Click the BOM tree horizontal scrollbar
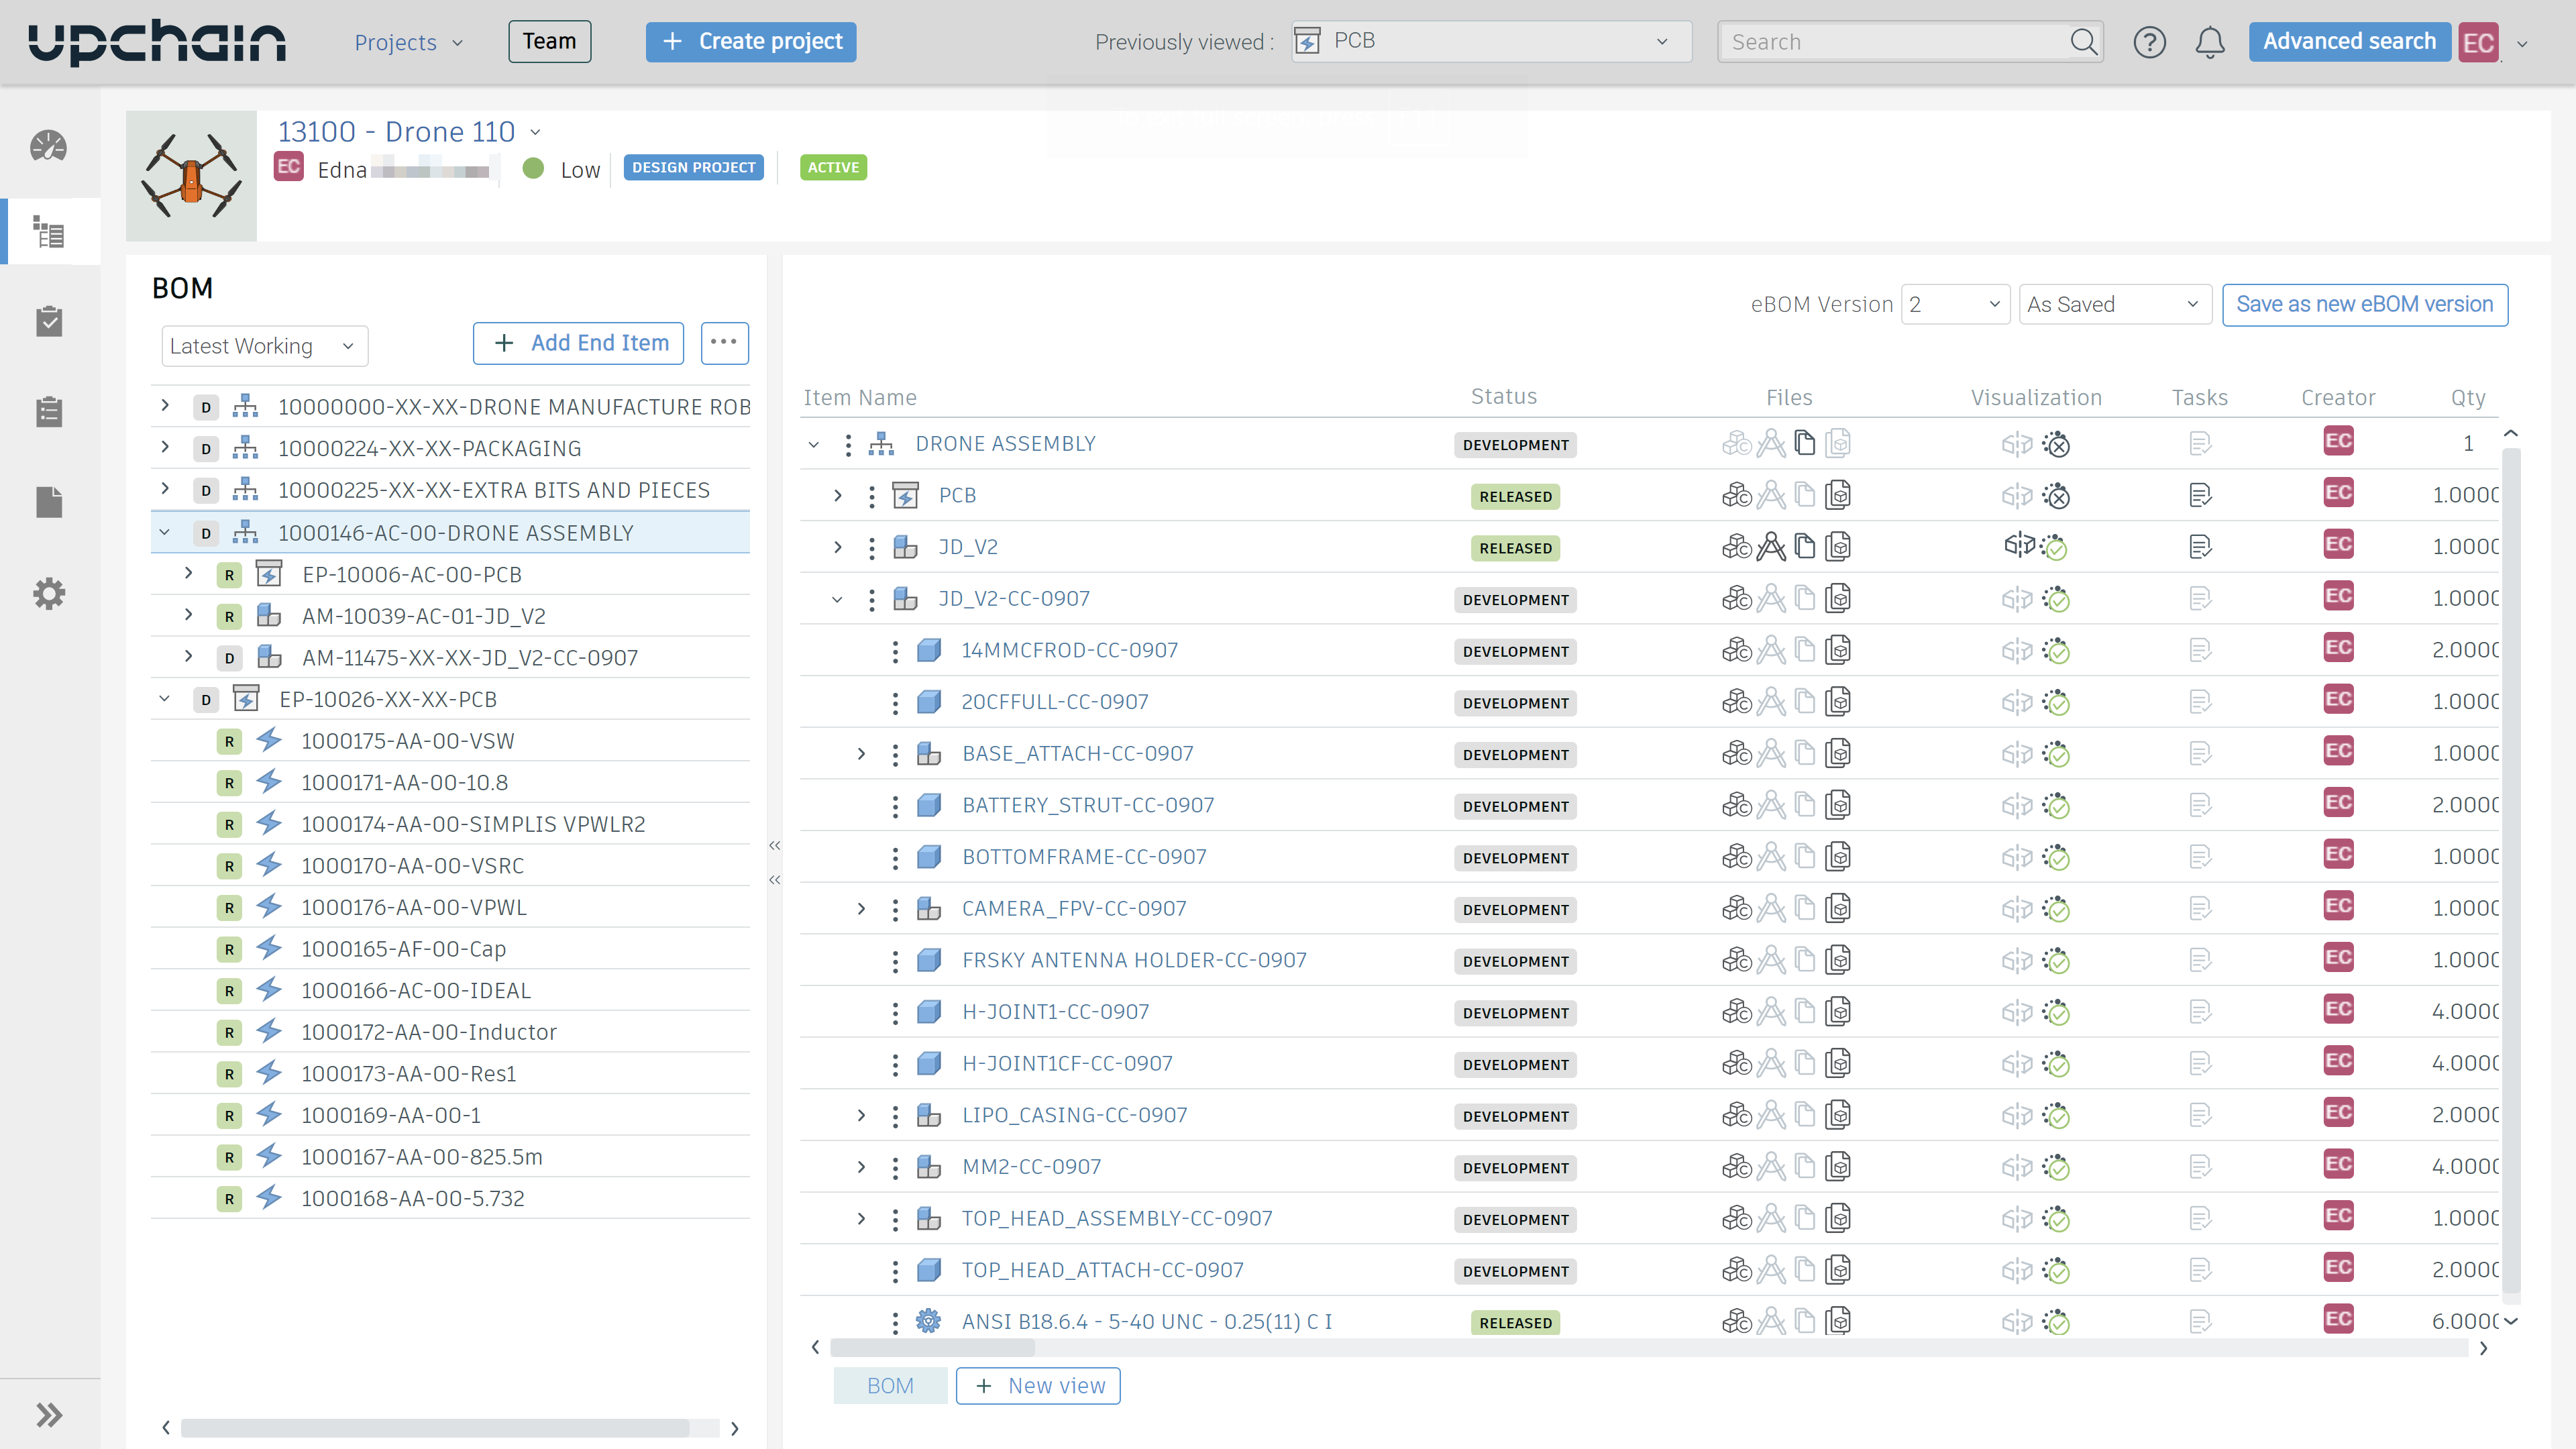This screenshot has height=1449, width=2576. pos(435,1428)
